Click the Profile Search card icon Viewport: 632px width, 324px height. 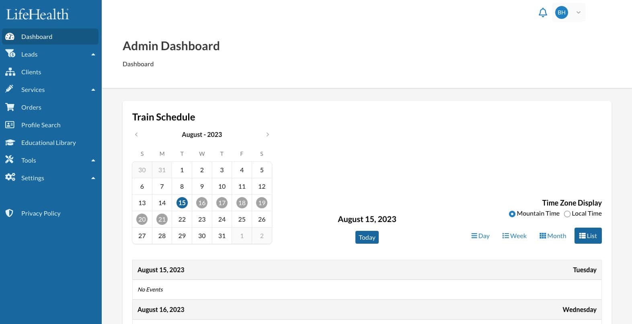pos(10,125)
